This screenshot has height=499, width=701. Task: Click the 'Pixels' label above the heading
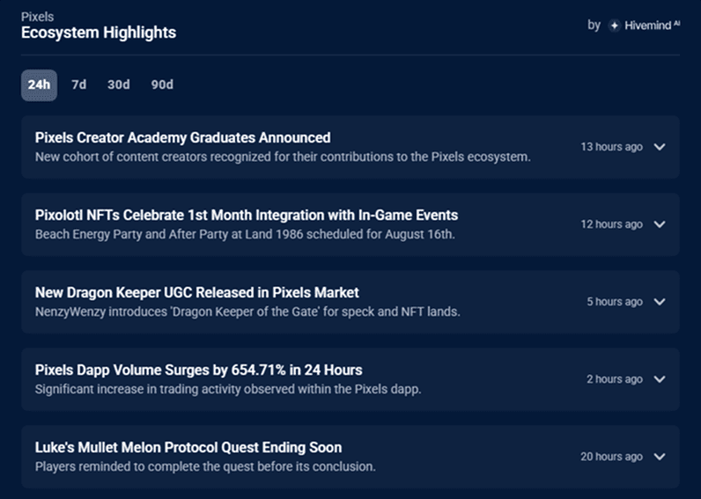[38, 17]
